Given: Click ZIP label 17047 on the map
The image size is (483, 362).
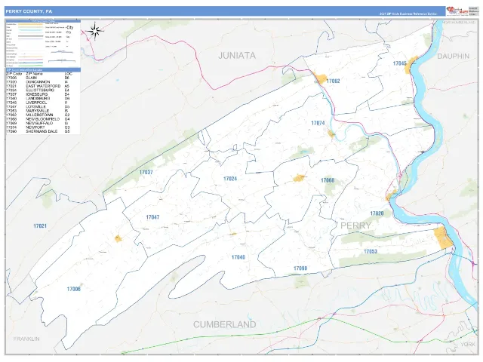Looking at the screenshot, I should coord(152,217).
